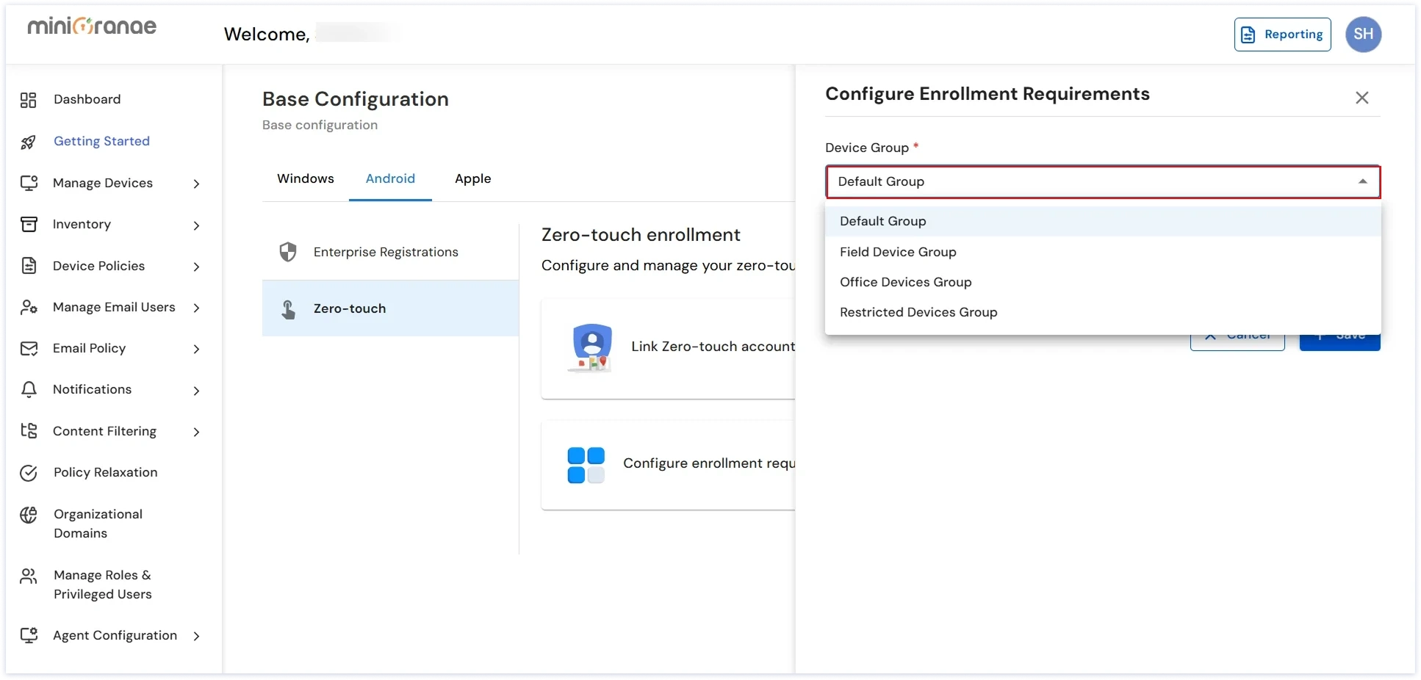Collapse the Device Group dropdown
Screen dimensions: 1421x680
(x=1362, y=181)
